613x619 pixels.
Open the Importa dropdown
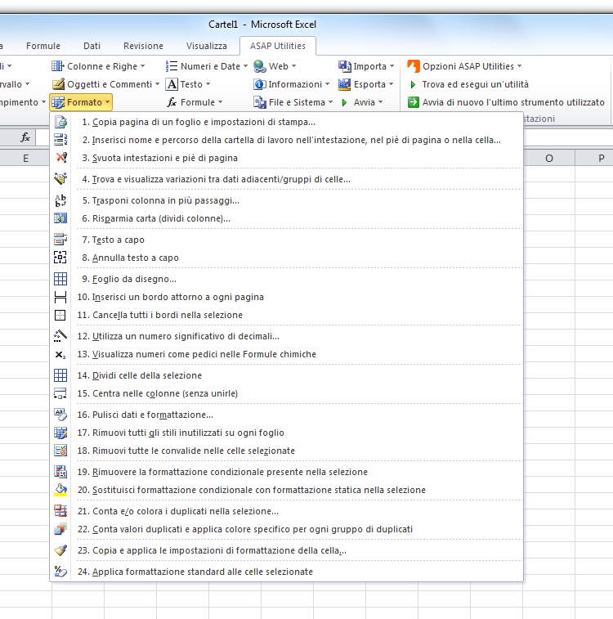(366, 66)
